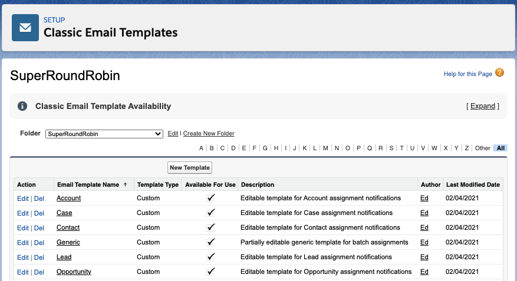Edit the Contact template row
Screen dimensions: 517x281
23,228
